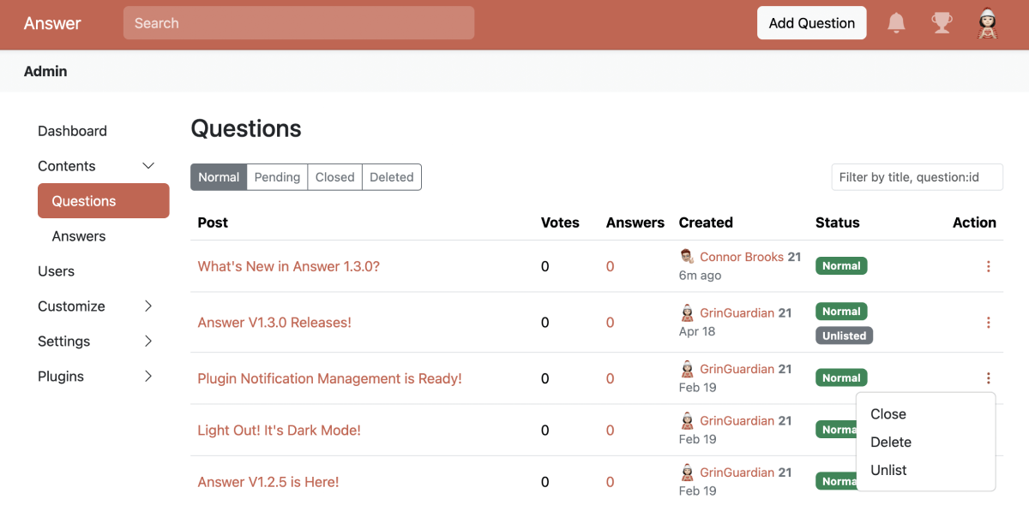Click Connor Brooks avatar image
This screenshot has width=1029, height=505.
(687, 257)
